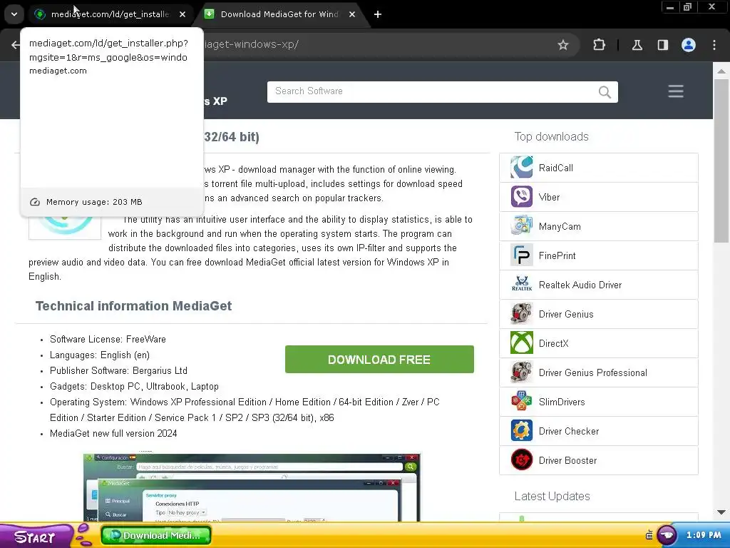Select the Download Medi... taskbar item

pos(156,535)
